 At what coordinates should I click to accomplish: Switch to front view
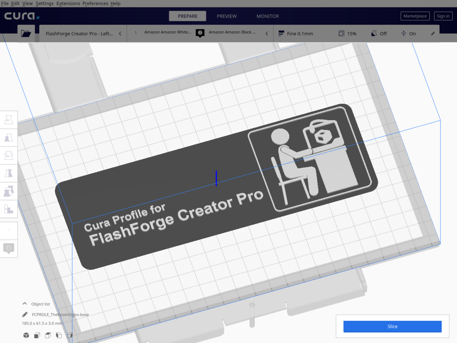[37, 335]
